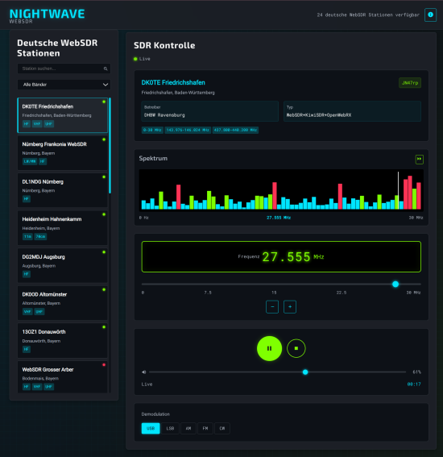Select station DL1NDG Nürnberg
Viewport: 443px width, 457px height.
point(63,190)
